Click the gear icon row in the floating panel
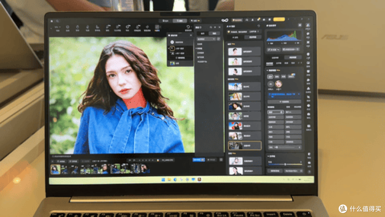The image size is (385, 217). (180, 42)
